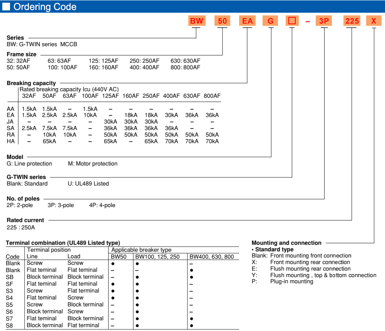This screenshot has height=331, width=385.
Task: Click the 'No. of poles' heading
Action: pos(23,199)
